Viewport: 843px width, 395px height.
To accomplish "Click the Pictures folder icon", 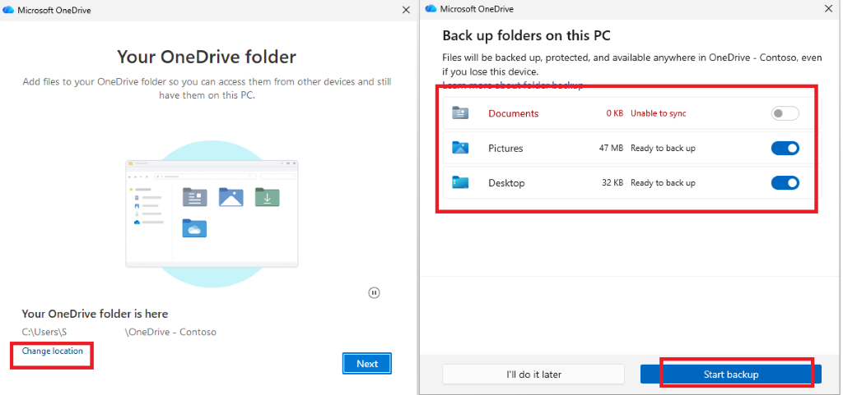I will 460,148.
